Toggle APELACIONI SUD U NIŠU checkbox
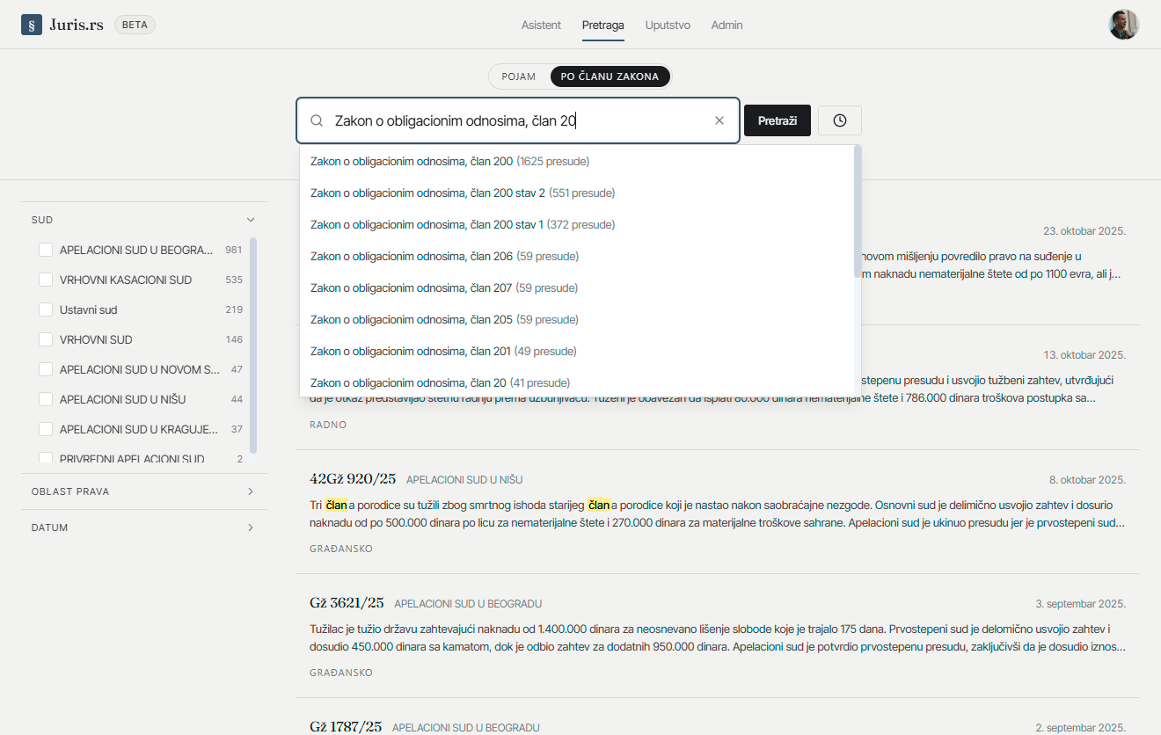 click(x=46, y=399)
